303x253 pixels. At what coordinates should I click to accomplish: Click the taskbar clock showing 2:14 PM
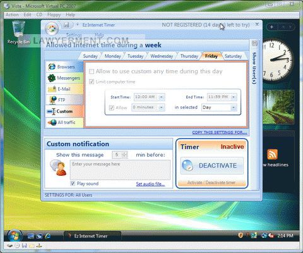(285, 236)
